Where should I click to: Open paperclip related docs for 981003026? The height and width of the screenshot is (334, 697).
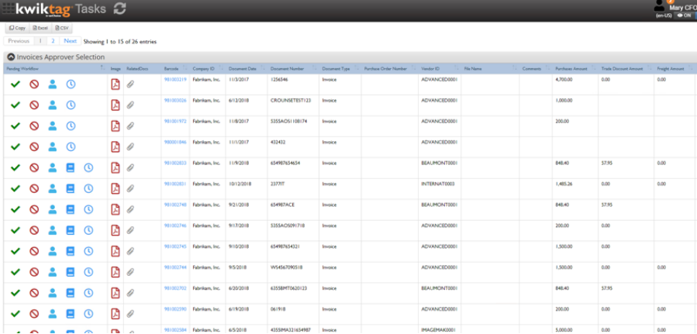(x=130, y=105)
